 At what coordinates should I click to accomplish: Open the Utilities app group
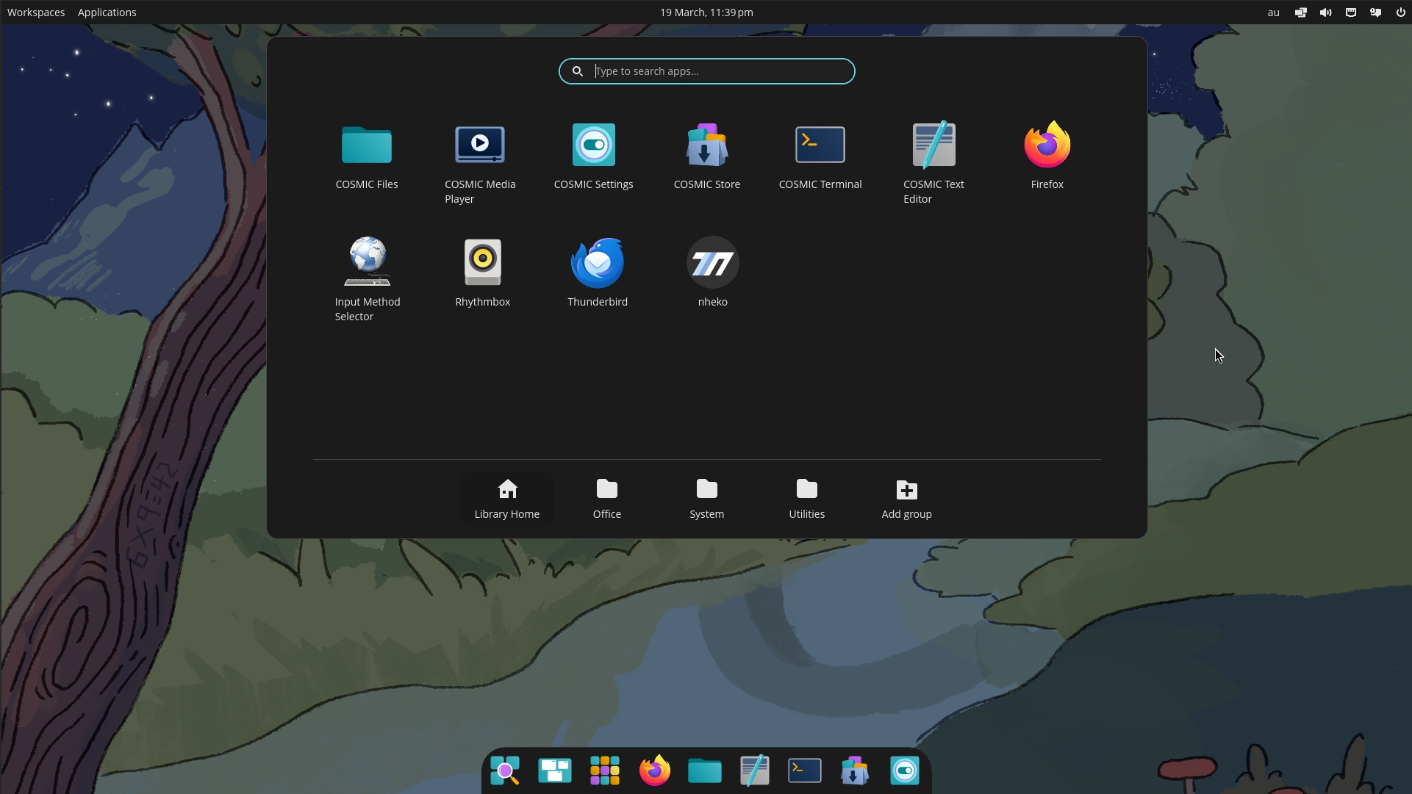806,498
